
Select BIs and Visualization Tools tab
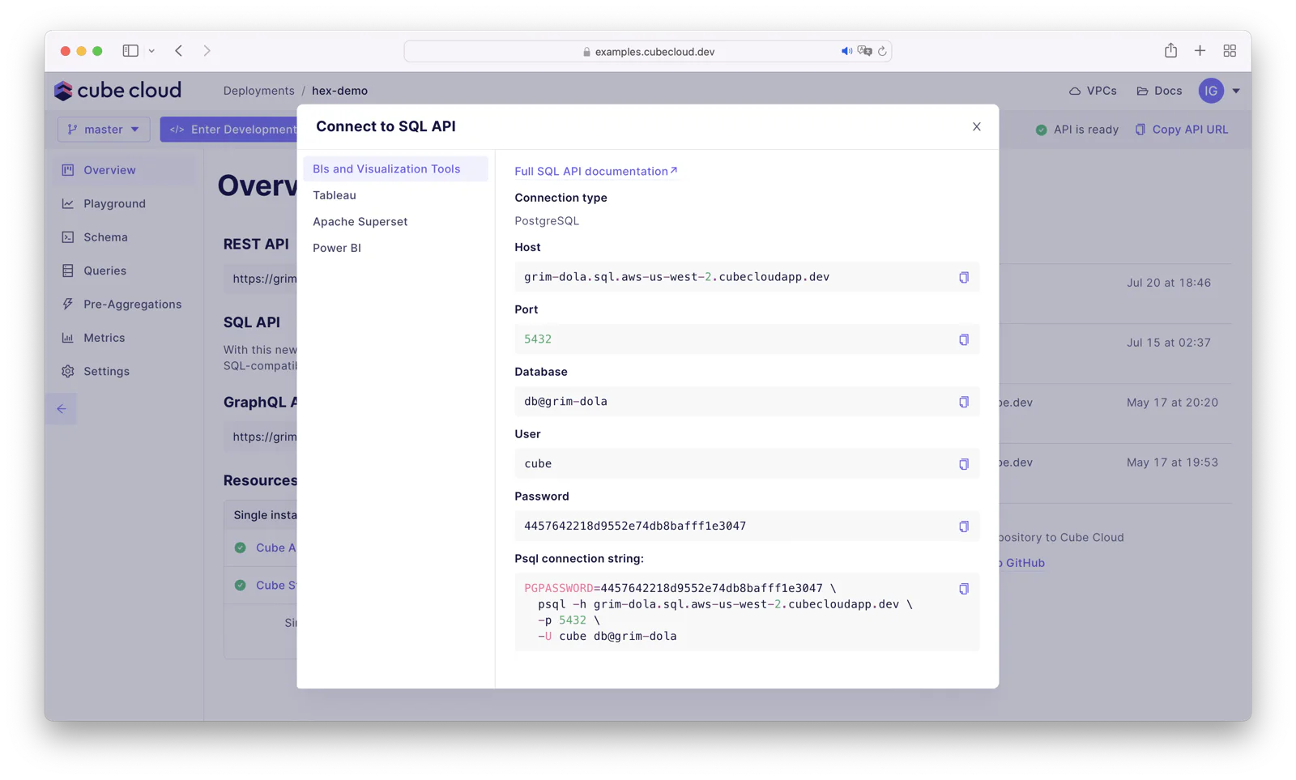(395, 168)
